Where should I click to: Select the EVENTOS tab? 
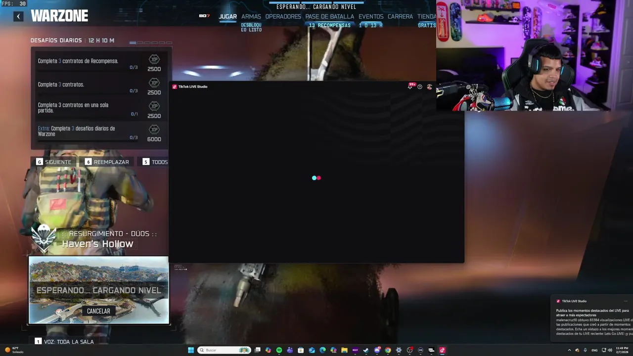pos(371,16)
